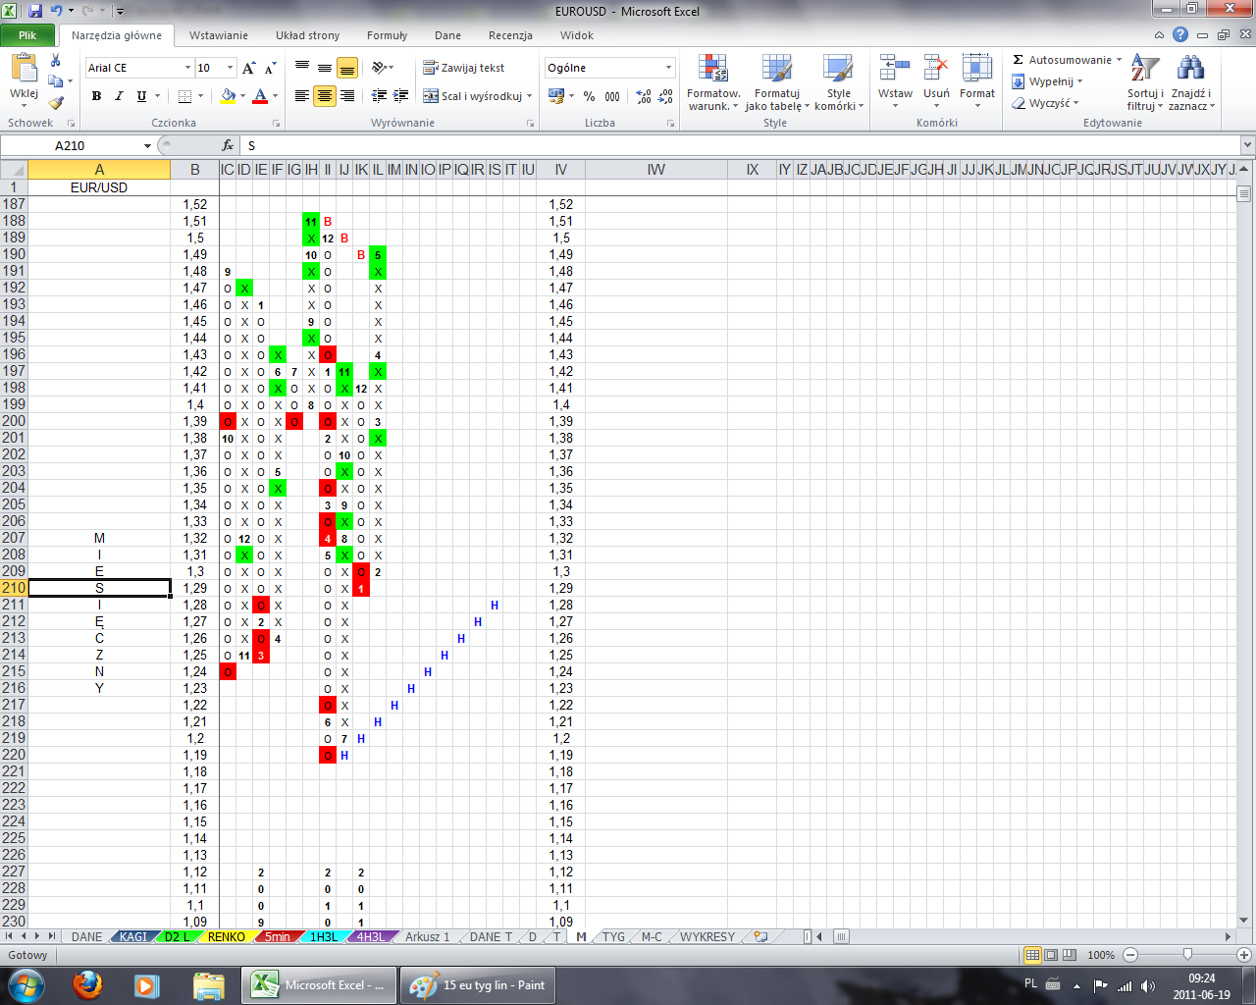Toggle center horizontal alignment
The image size is (1256, 1005).
click(325, 96)
